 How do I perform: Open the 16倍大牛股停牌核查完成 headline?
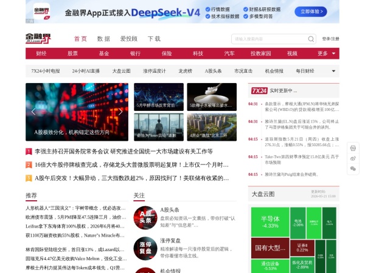click(x=132, y=165)
